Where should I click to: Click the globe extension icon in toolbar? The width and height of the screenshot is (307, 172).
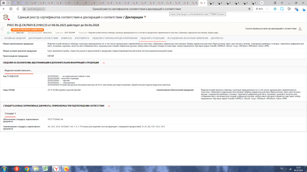275,9
